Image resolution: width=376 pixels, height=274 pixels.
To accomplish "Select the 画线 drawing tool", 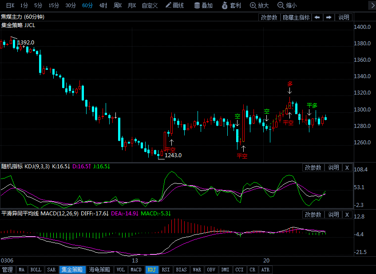I will point(174,5).
